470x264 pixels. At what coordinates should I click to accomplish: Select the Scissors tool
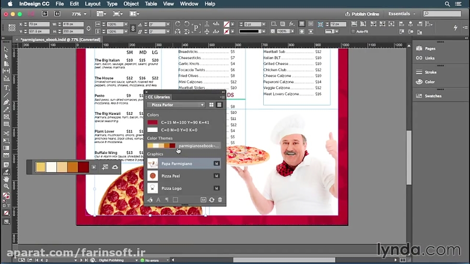tap(6, 134)
